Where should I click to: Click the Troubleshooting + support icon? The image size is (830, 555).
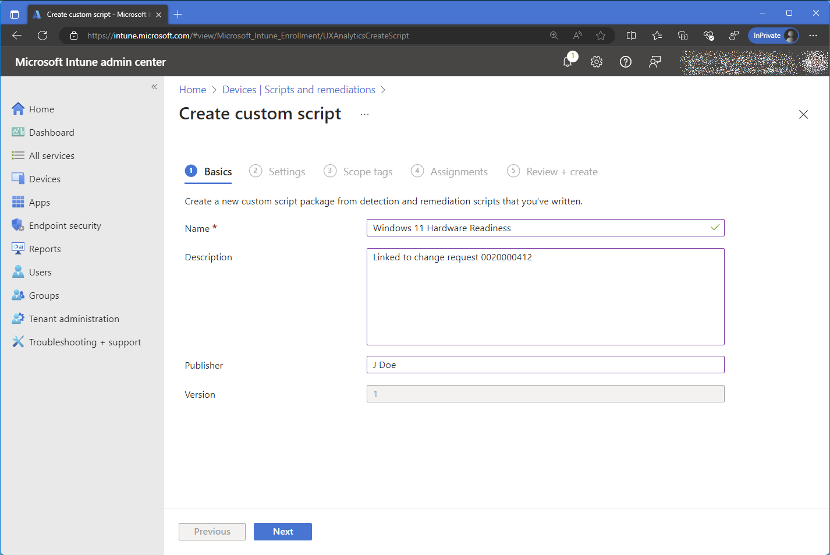(x=18, y=342)
